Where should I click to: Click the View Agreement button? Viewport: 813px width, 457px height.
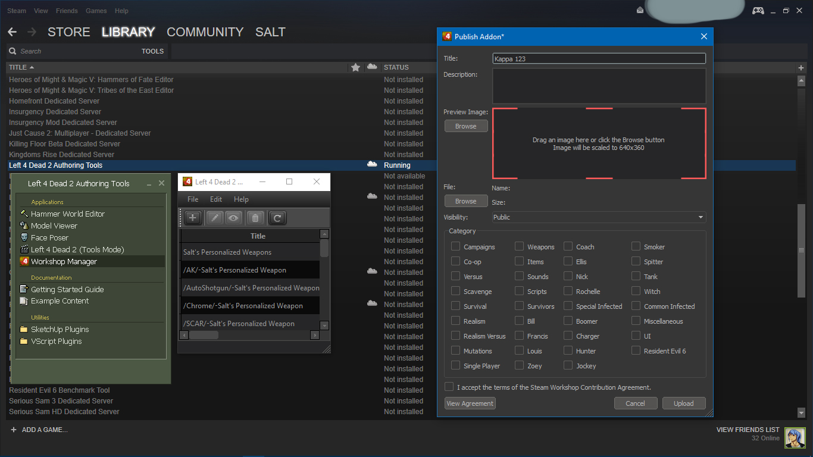pyautogui.click(x=470, y=403)
